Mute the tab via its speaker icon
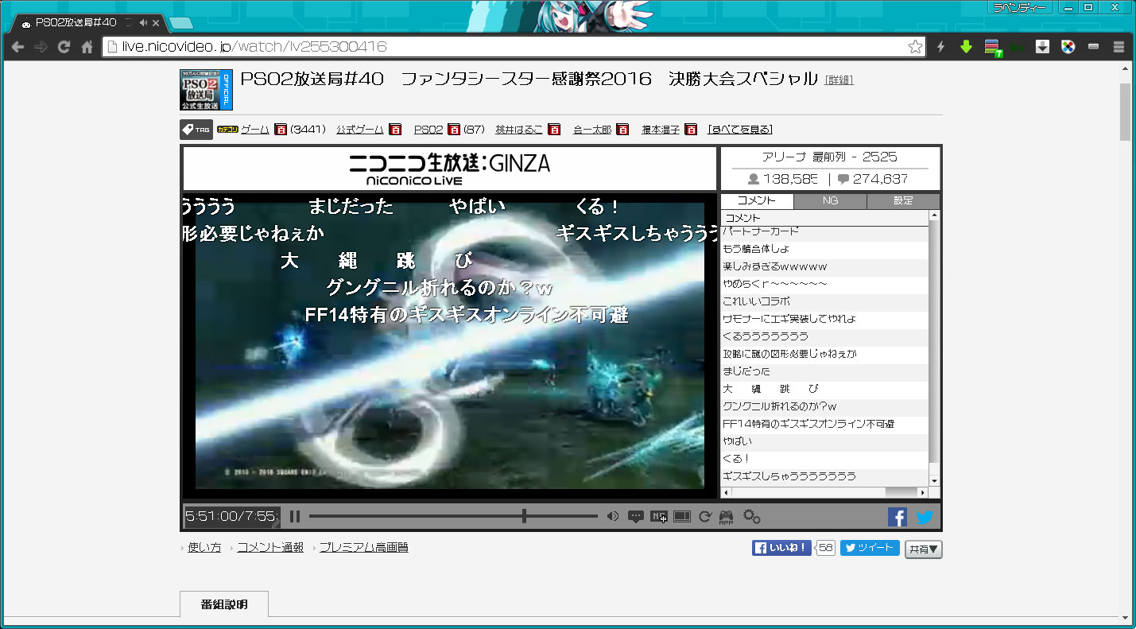The height and width of the screenshot is (629, 1136). click(143, 22)
